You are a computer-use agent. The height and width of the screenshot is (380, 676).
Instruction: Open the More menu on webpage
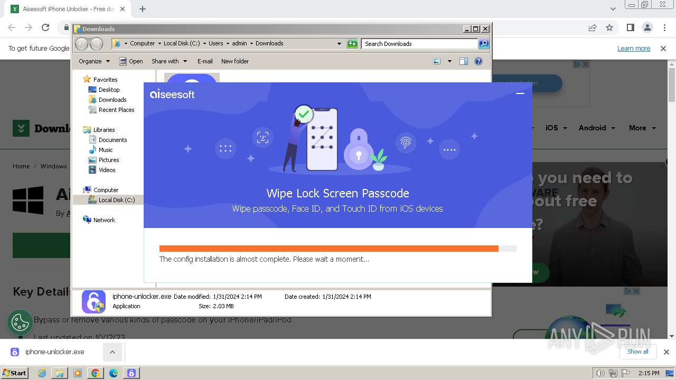642,128
